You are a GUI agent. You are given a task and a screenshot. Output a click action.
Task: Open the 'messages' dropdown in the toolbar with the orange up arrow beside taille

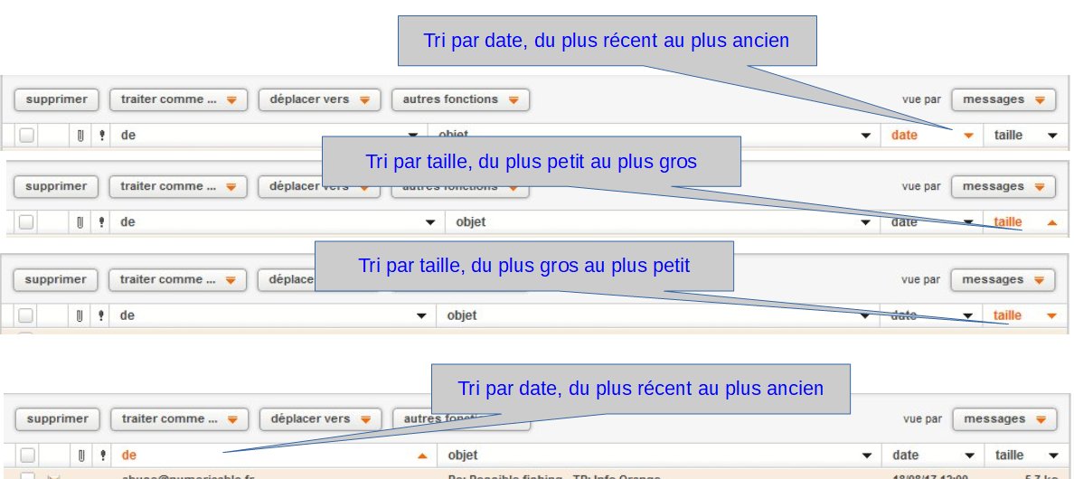click(x=1003, y=187)
